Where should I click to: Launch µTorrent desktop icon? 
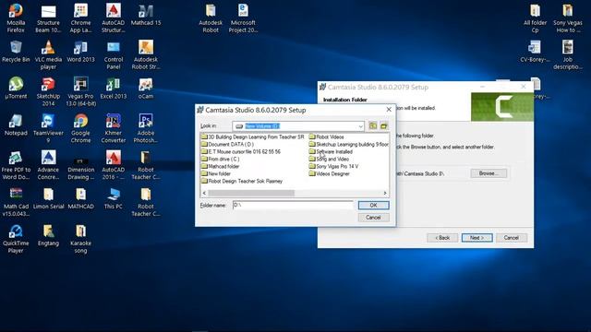(16, 89)
